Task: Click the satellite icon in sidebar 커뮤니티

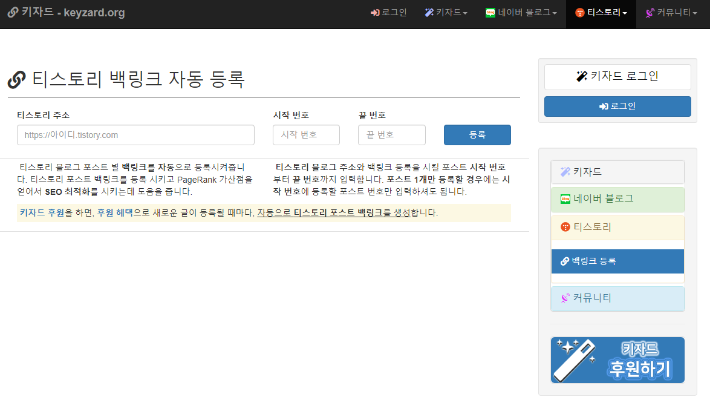Action: (565, 298)
